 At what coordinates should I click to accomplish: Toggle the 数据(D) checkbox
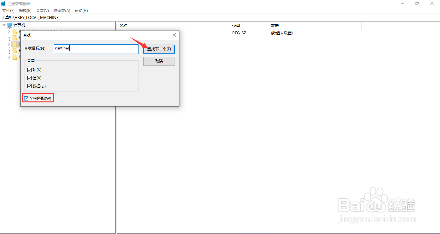point(30,86)
